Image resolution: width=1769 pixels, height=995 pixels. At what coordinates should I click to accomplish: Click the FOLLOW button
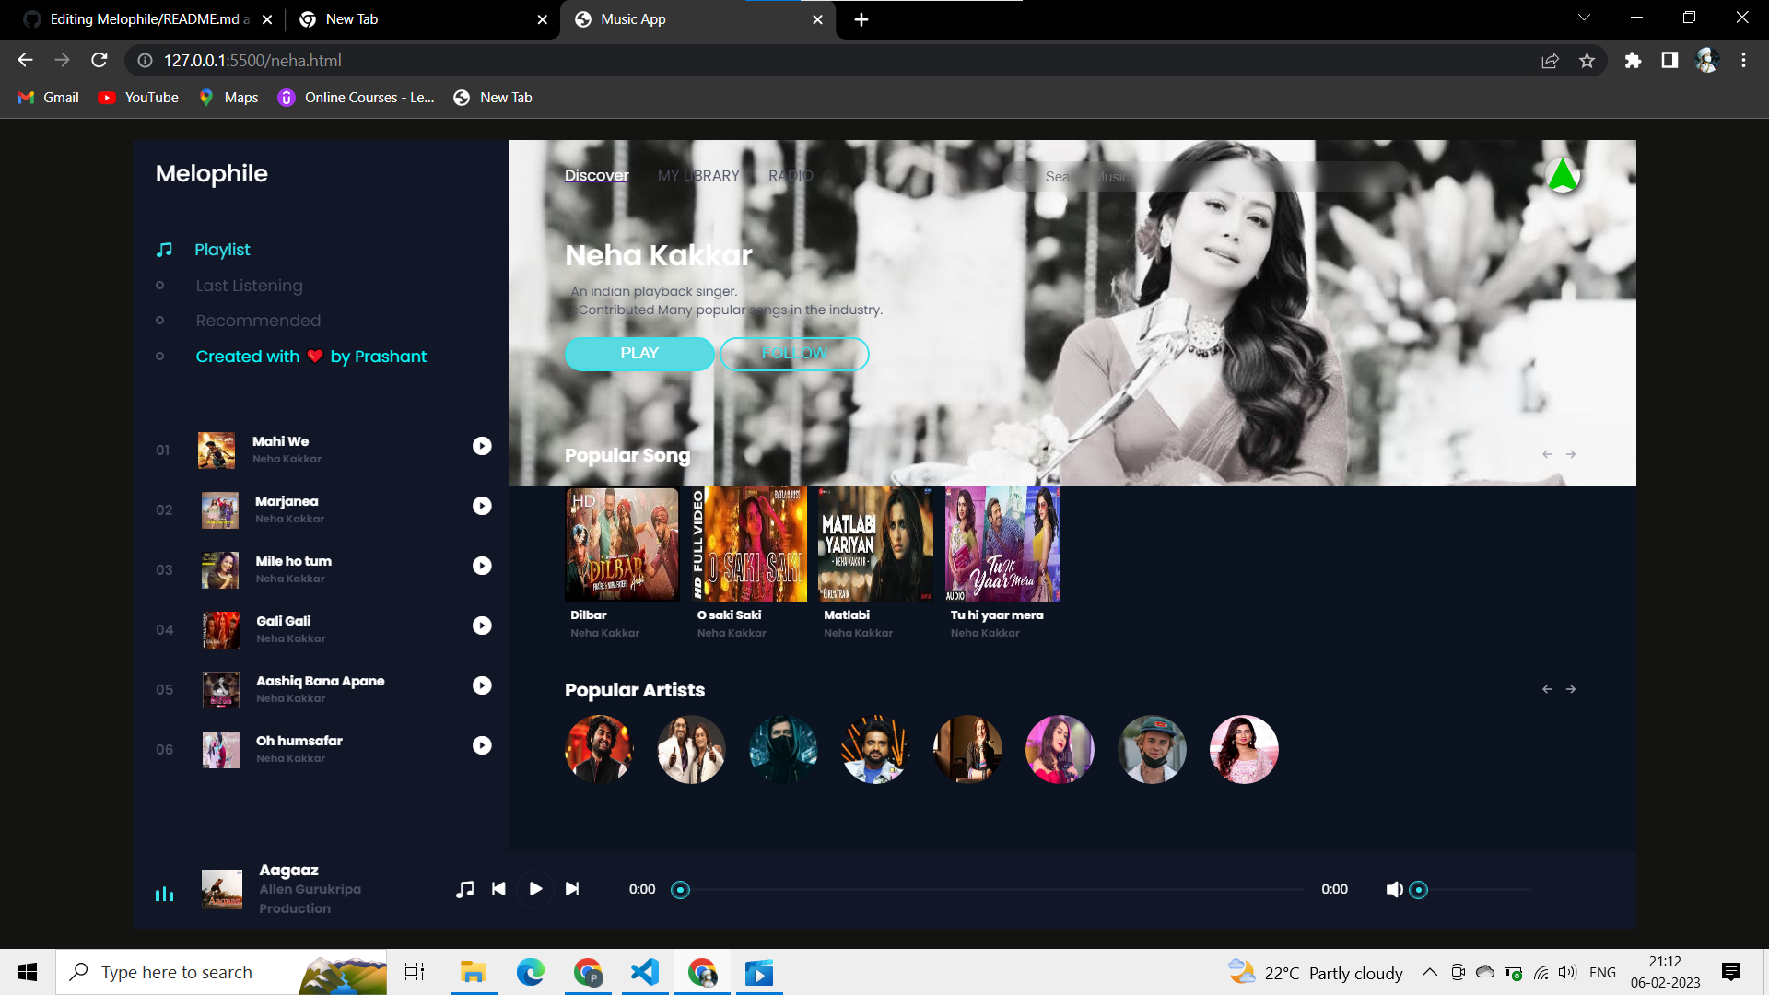click(x=794, y=354)
